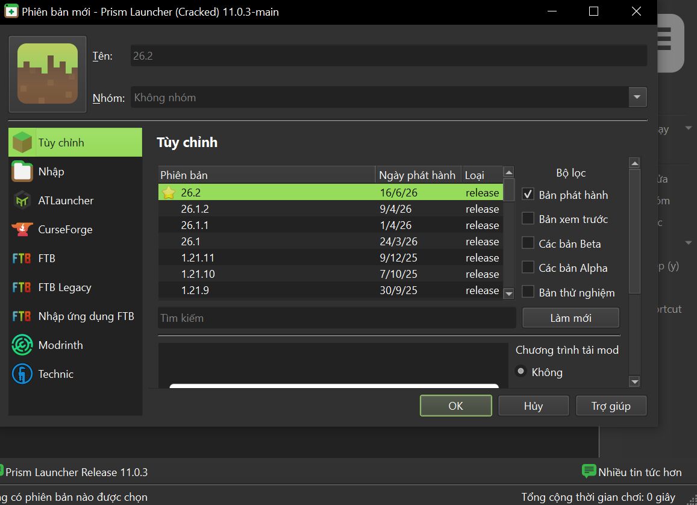Enable the Bản xem trước filter
The width and height of the screenshot is (697, 505).
[x=528, y=219]
